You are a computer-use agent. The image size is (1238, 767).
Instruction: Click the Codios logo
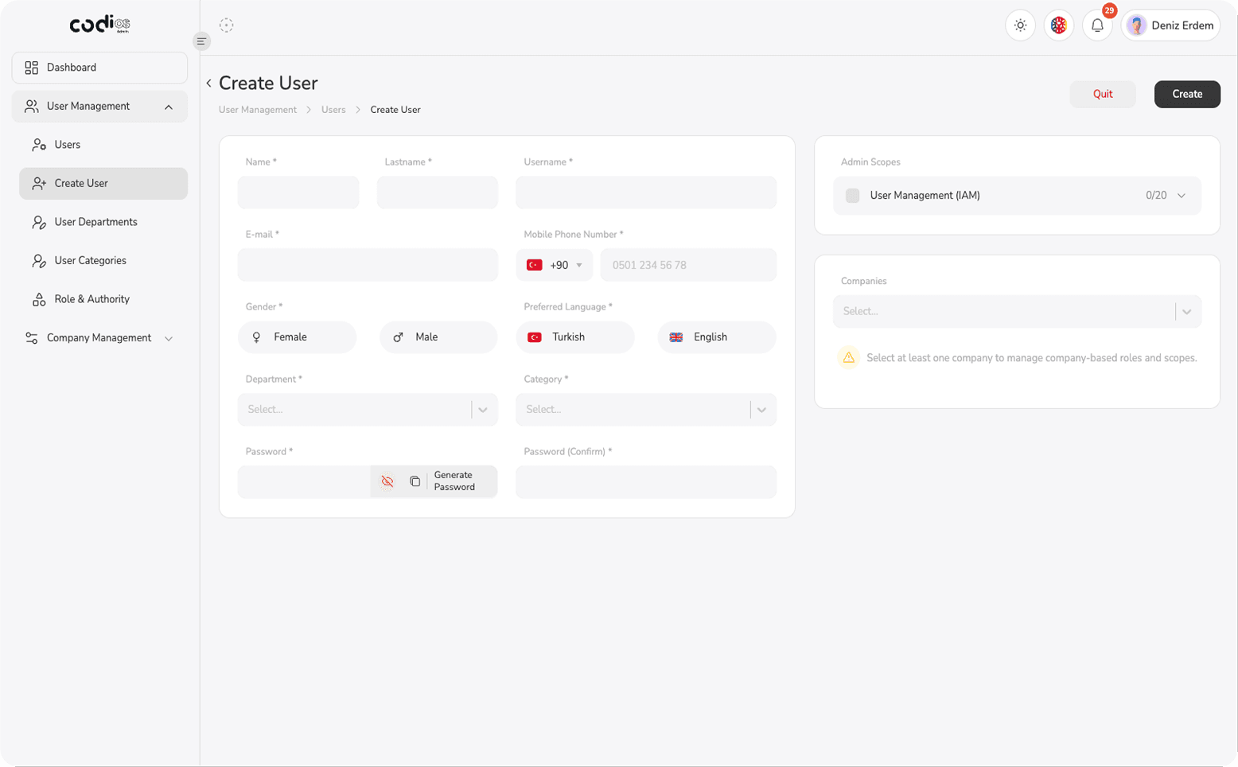point(99,25)
